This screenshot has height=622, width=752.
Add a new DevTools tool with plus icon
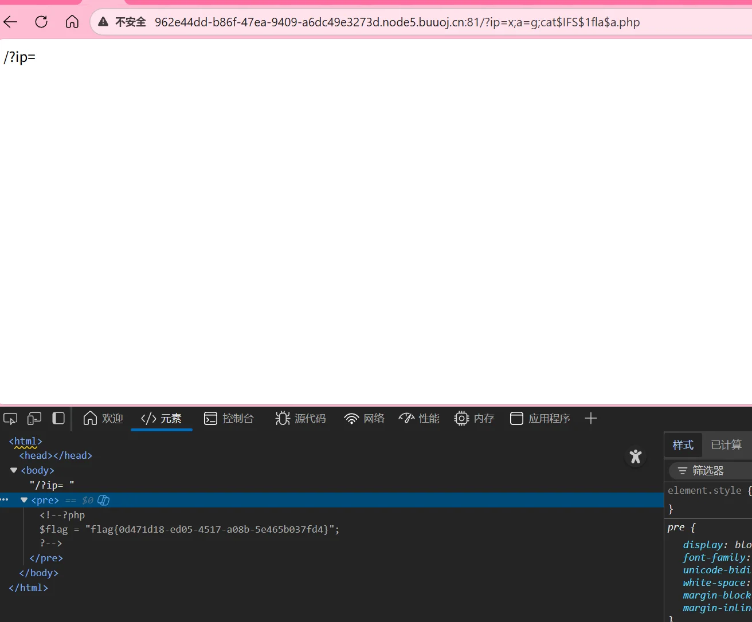[x=591, y=419]
